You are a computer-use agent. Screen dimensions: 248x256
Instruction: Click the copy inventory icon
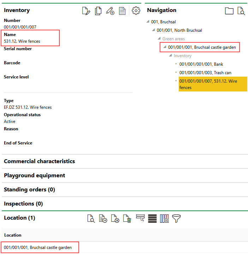[98, 11]
